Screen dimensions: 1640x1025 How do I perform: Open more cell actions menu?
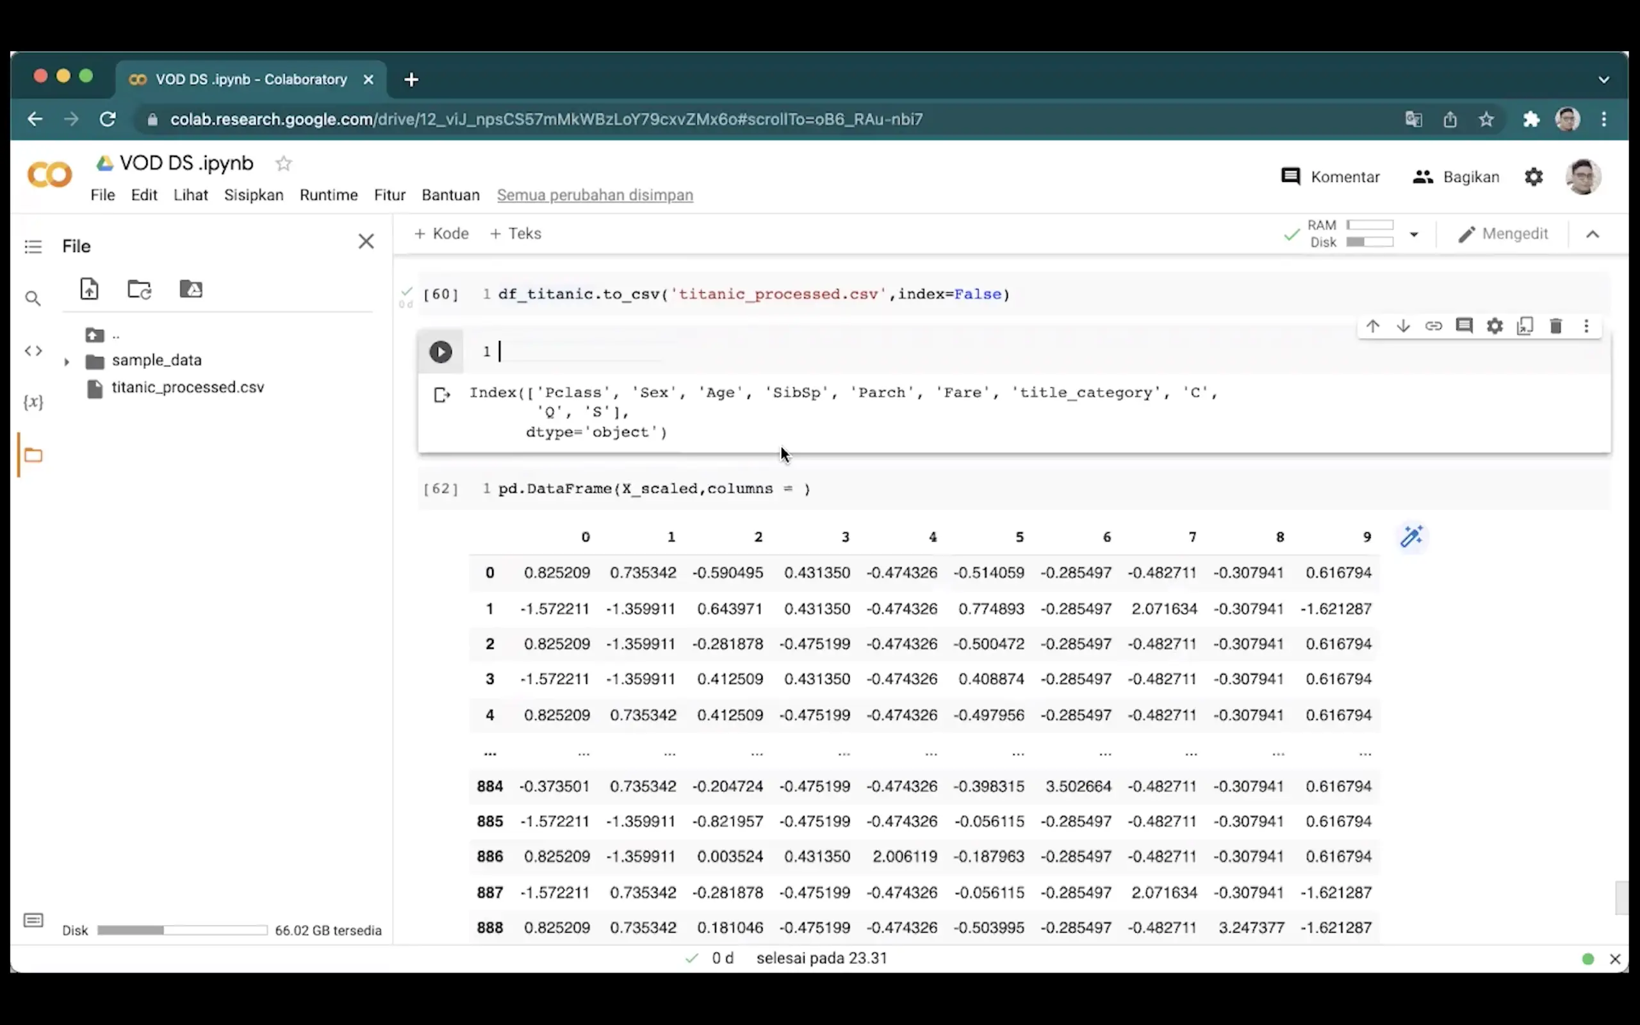pos(1586,326)
